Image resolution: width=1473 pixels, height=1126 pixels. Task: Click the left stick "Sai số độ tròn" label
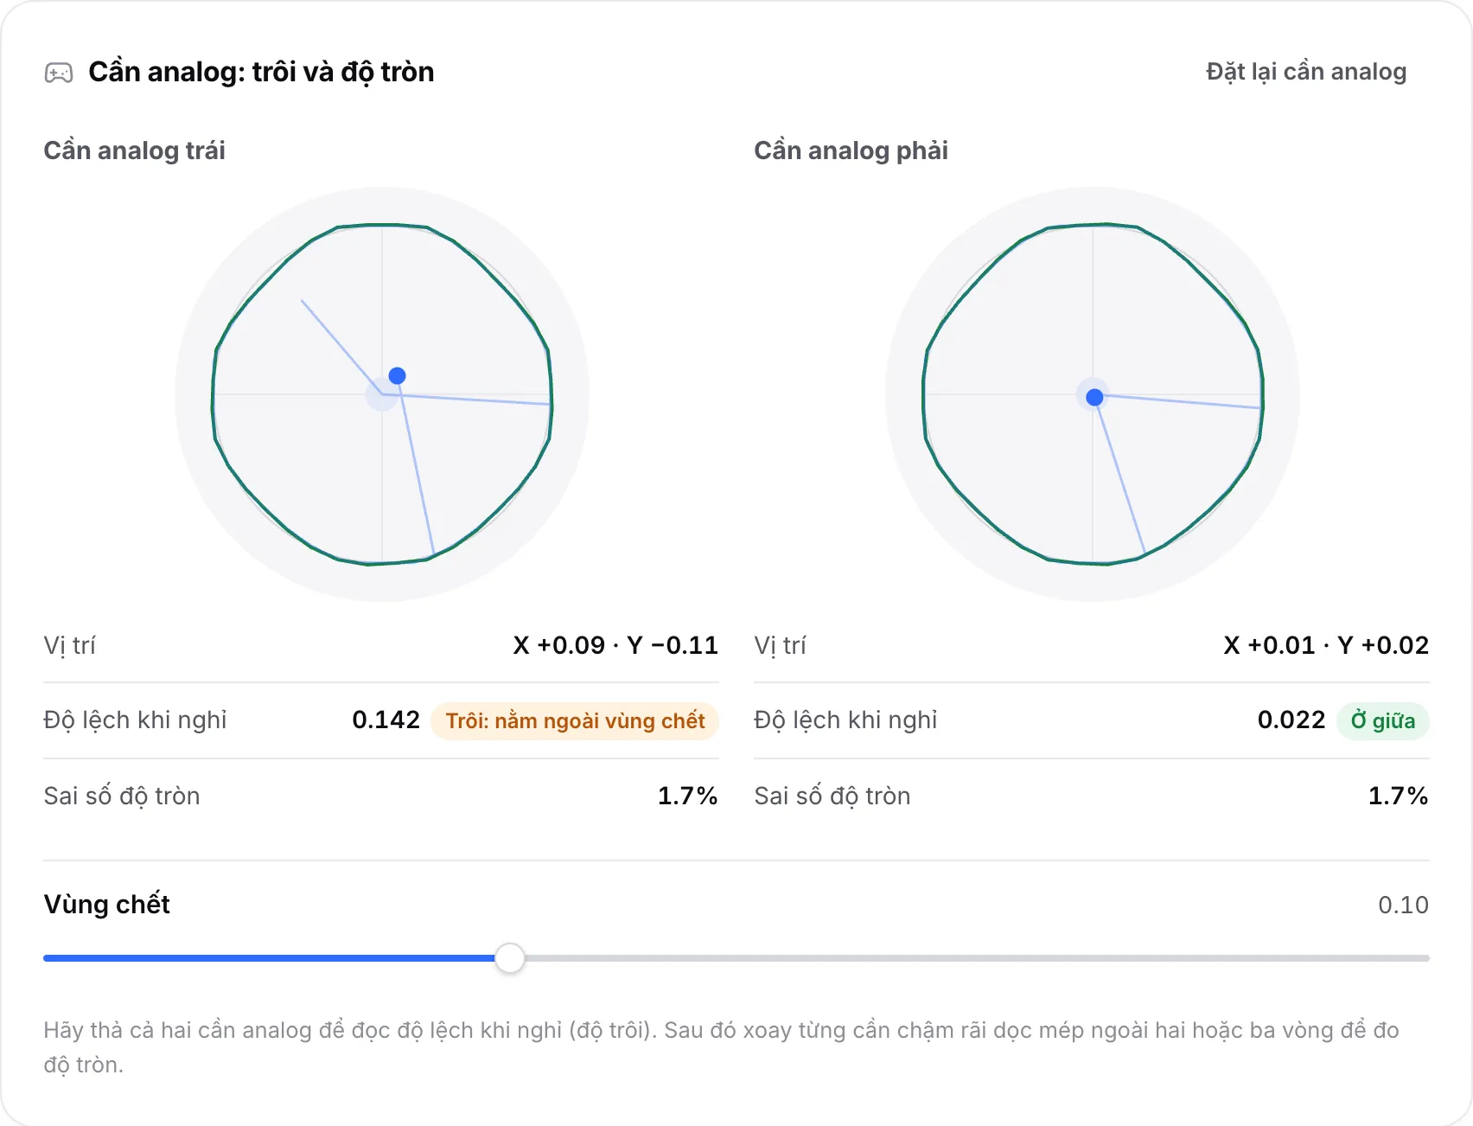point(122,796)
